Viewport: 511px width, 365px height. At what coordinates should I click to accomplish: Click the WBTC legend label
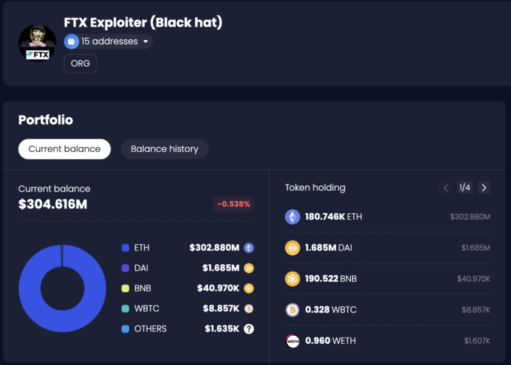click(x=146, y=308)
